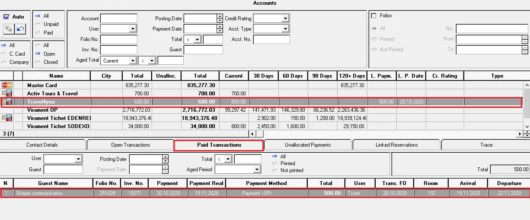Switch to the Open Transactions tab
530x220 pixels.
[x=131, y=145]
